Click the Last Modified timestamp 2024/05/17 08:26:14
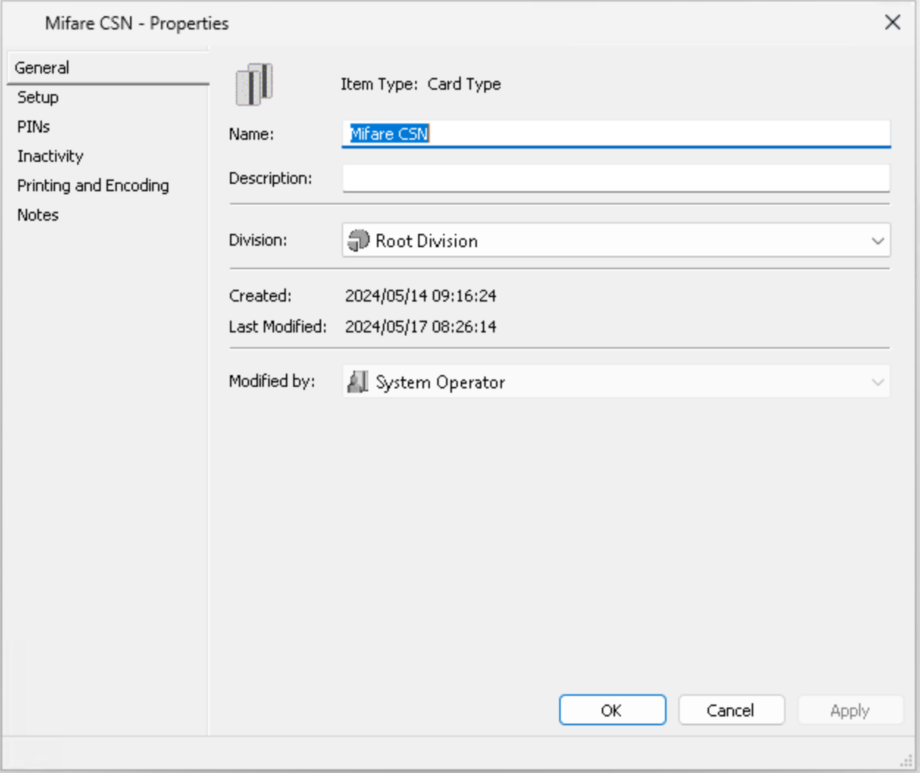The width and height of the screenshot is (920, 773). pos(421,327)
